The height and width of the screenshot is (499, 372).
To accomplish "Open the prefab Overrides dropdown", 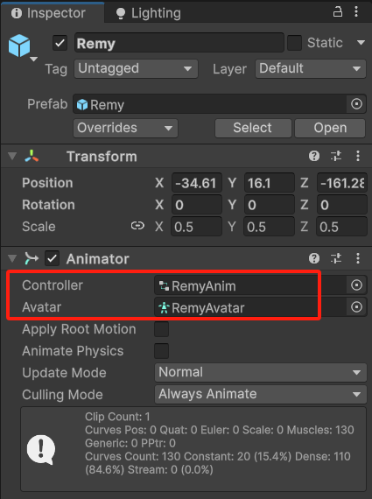I will pos(125,128).
